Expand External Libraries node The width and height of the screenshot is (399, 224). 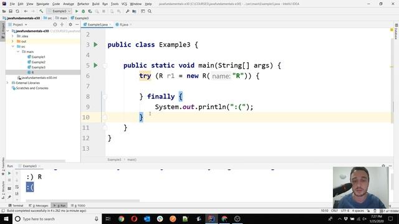pyautogui.click(x=7, y=83)
